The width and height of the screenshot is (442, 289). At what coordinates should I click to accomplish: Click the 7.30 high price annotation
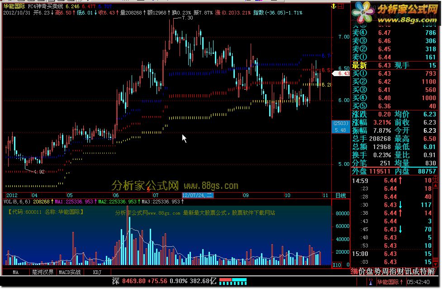tap(187, 18)
